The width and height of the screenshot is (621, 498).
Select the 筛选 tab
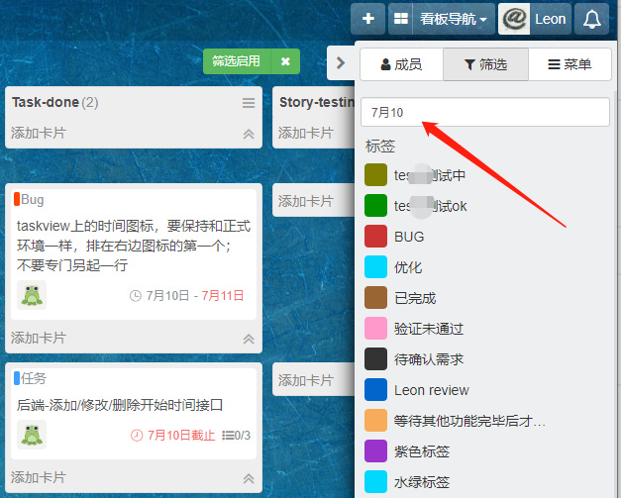click(x=485, y=64)
